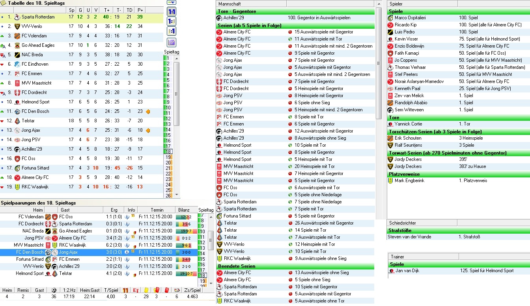Select player Kevin Visser in Spieler list

pyautogui.click(x=406, y=39)
